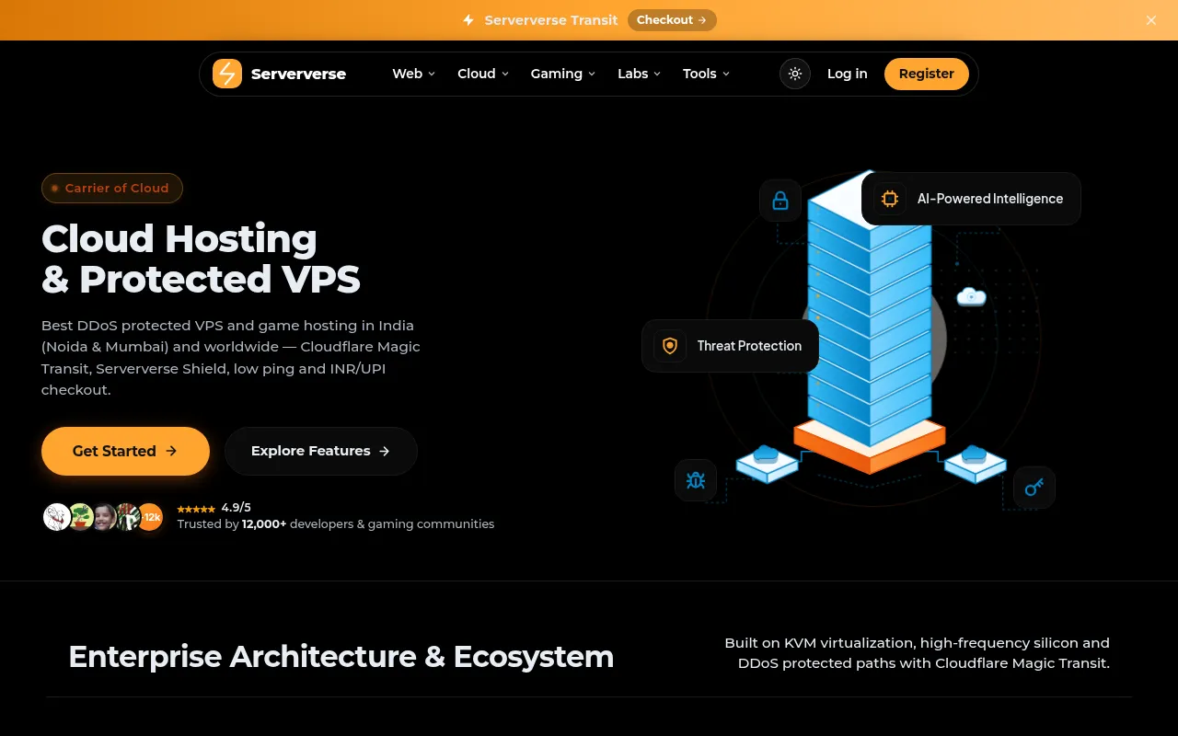Click the 4.9/5 rating text
The width and height of the screenshot is (1178, 736).
[237, 508]
